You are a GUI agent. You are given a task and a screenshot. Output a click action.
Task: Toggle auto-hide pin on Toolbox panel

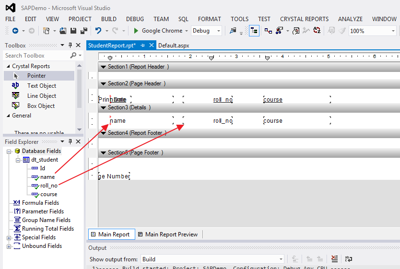pos(70,45)
